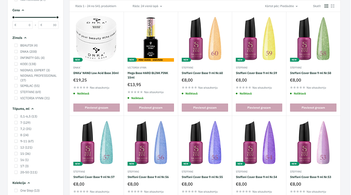Image resolution: width=351 pixels, height=195 pixels.
Task: Open the Rāda: 24 vienā lapā dropdown
Action: coord(147,6)
